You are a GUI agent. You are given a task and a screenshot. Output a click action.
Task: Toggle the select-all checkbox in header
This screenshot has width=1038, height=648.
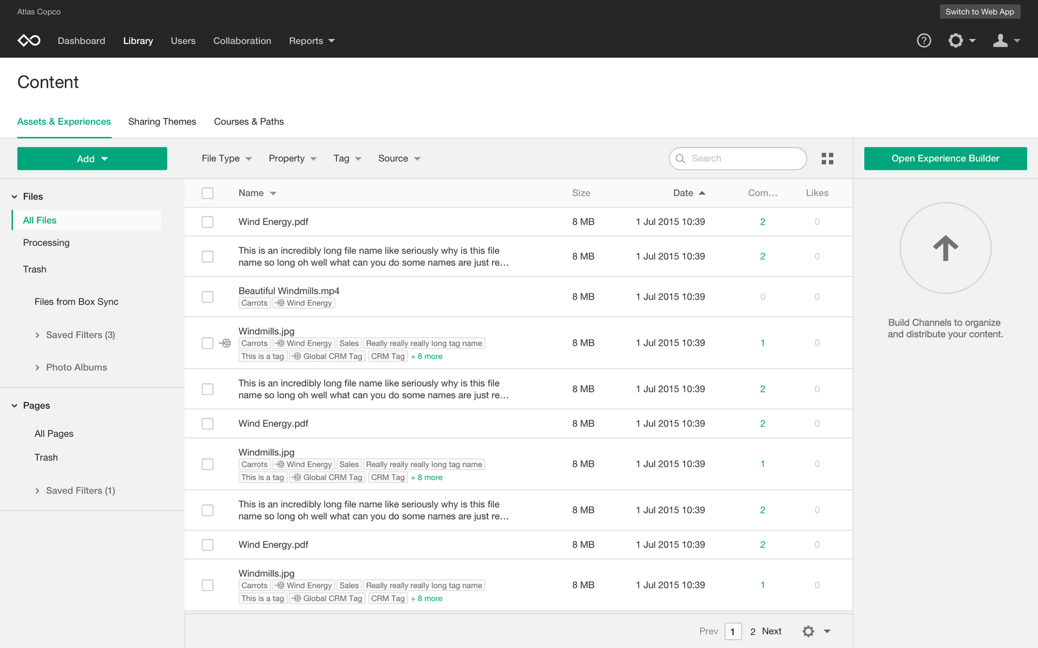click(208, 193)
